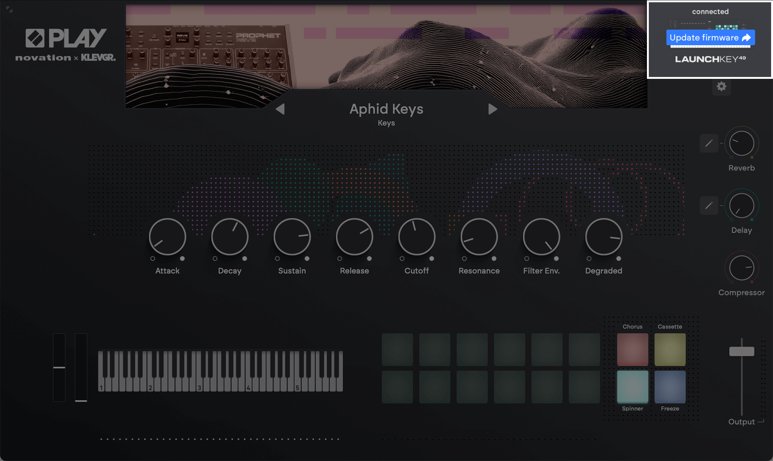Viewport: 773px width, 461px height.
Task: Click the Degraded minimum indicator dot
Action: coord(589,259)
